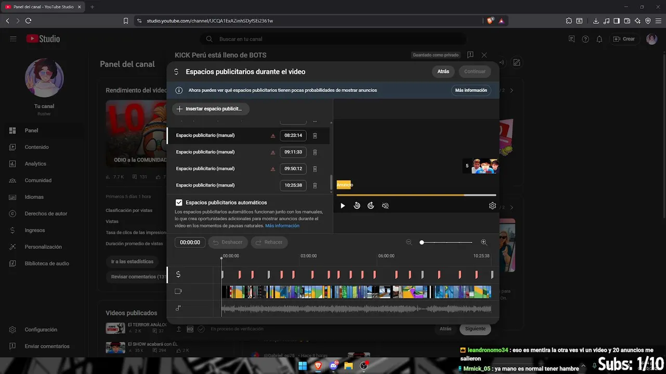Delete the 08:23:14 ad break
Screen dimensions: 666x374
[315, 136]
